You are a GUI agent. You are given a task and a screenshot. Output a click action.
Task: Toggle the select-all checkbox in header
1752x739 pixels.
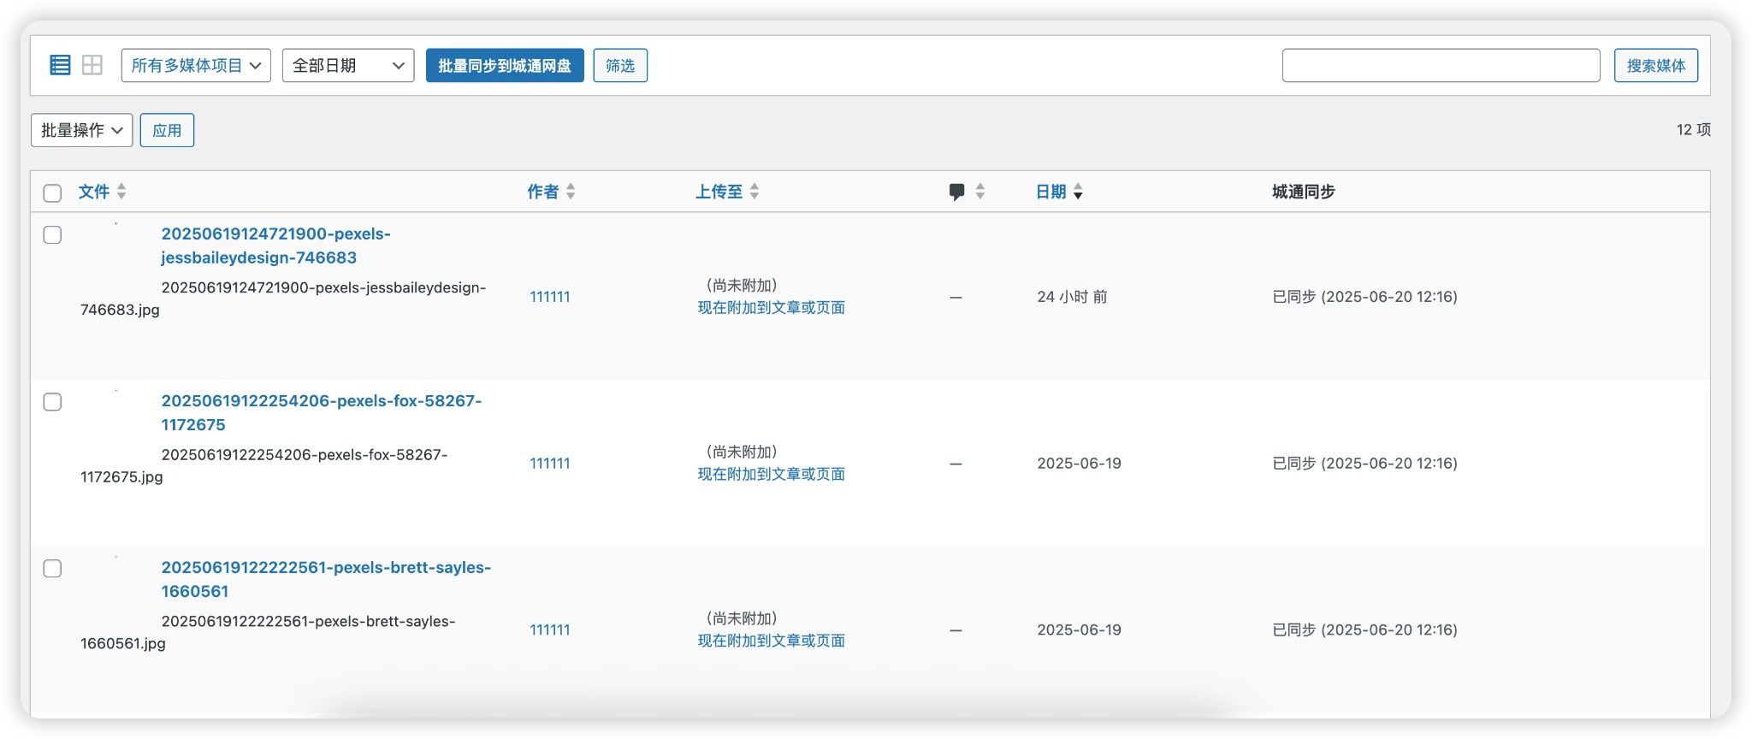pyautogui.click(x=52, y=192)
